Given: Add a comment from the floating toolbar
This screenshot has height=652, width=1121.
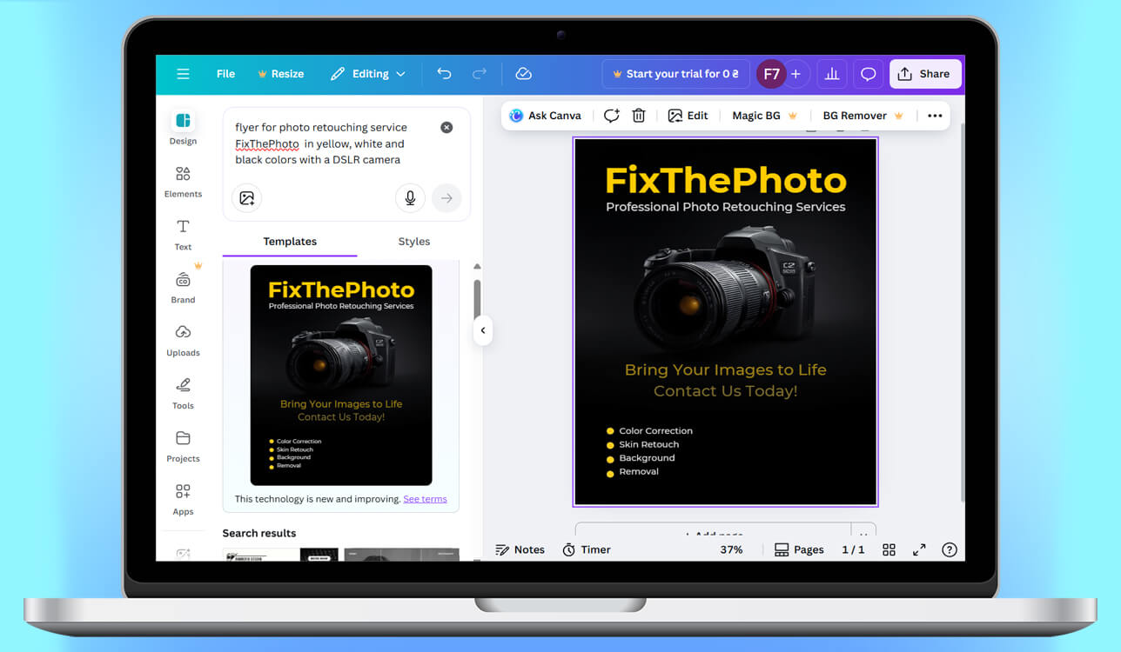Looking at the screenshot, I should coord(611,116).
